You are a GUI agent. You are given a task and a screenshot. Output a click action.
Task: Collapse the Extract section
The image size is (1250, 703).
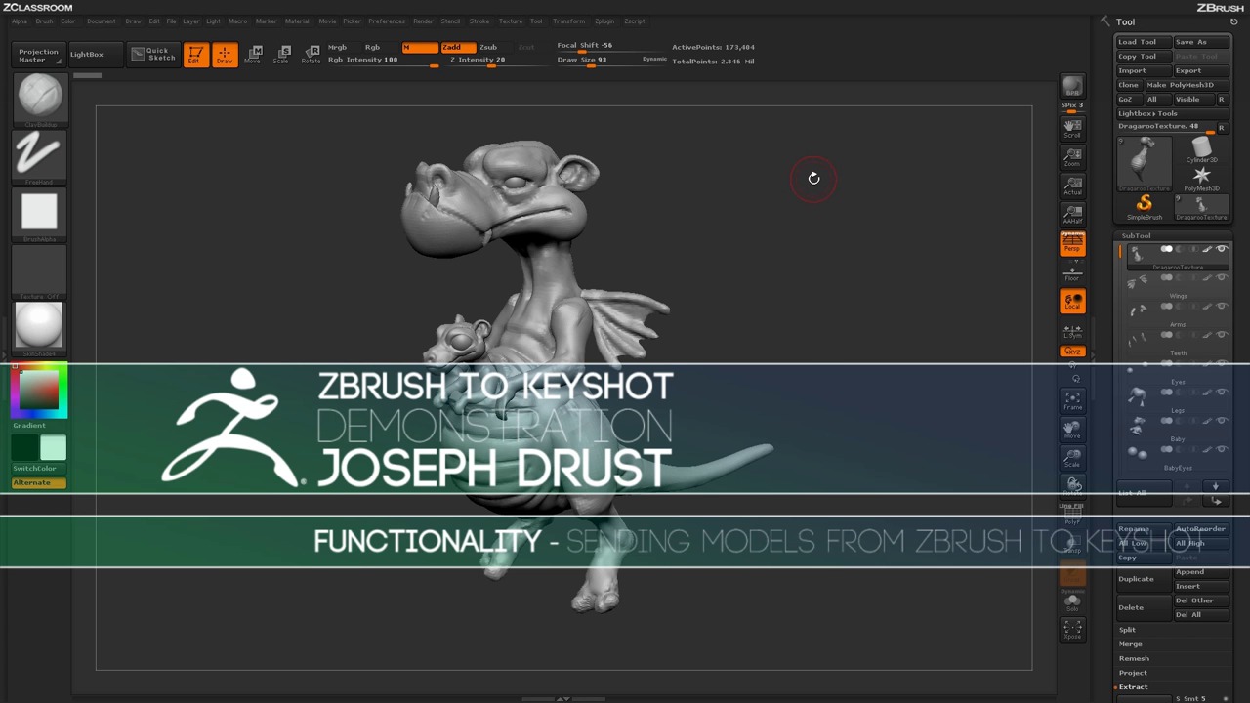(x=1133, y=687)
